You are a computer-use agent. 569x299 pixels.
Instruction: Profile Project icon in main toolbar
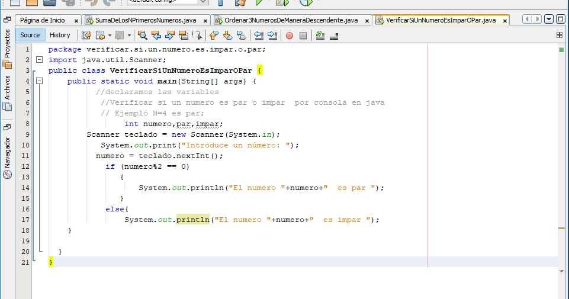[x=306, y=2]
